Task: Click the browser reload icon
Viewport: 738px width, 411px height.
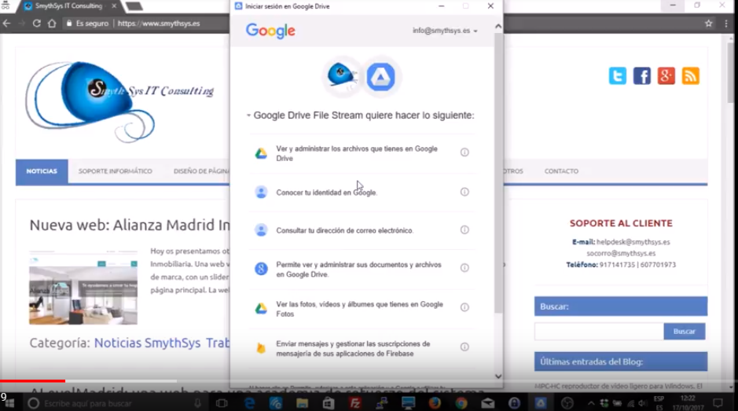Action: (36, 24)
